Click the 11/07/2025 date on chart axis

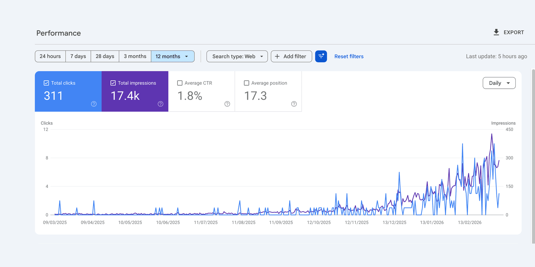pyautogui.click(x=206, y=223)
